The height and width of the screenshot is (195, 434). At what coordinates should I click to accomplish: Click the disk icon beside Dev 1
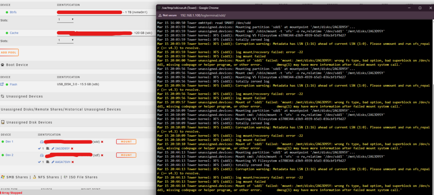point(42,142)
